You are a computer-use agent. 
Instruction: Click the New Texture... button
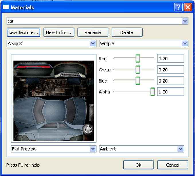click(x=24, y=32)
